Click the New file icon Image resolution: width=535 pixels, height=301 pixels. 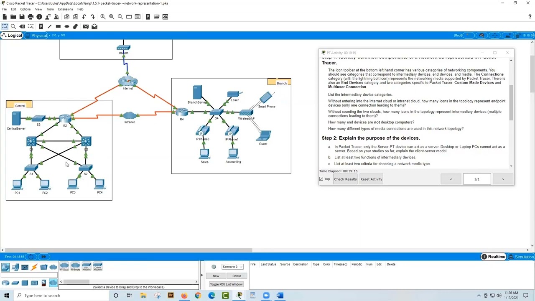5,17
